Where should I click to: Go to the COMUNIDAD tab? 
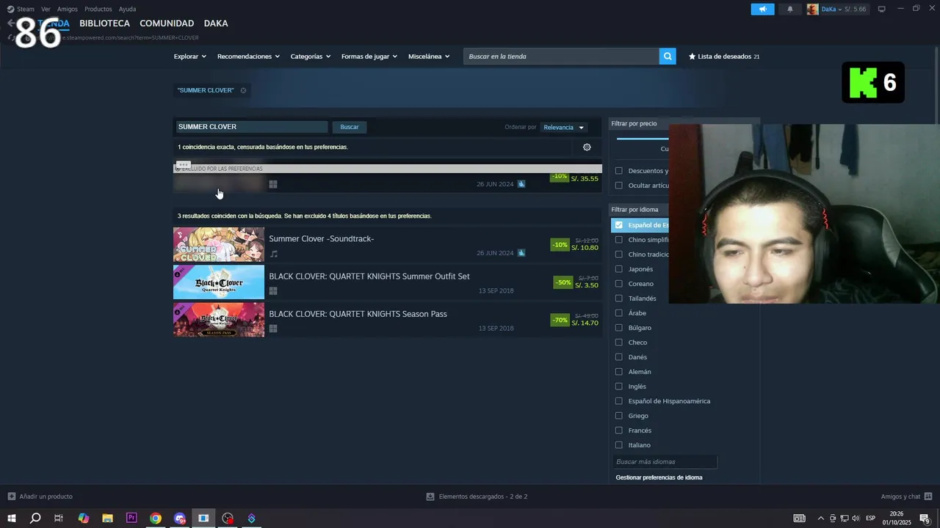pyautogui.click(x=167, y=23)
